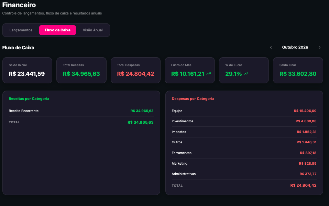329x206 pixels.
Task: Click the Outros amount R$ 1.446,31
Action: pyautogui.click(x=307, y=142)
